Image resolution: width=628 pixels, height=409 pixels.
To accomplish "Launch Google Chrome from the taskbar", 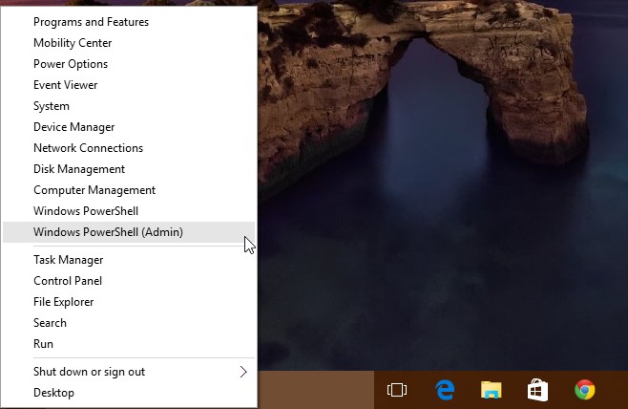I will (x=585, y=390).
